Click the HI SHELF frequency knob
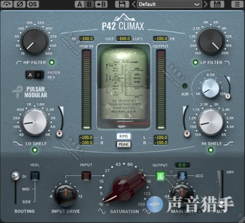Image resolution: width=245 pixels, height=223 pixels. 211,122
